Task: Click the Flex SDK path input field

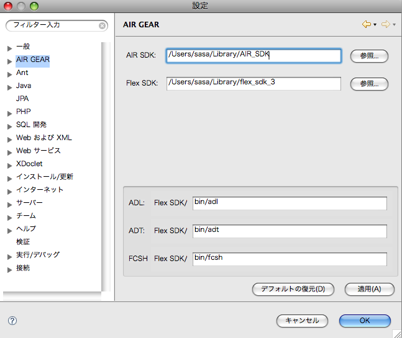Action: (254, 84)
